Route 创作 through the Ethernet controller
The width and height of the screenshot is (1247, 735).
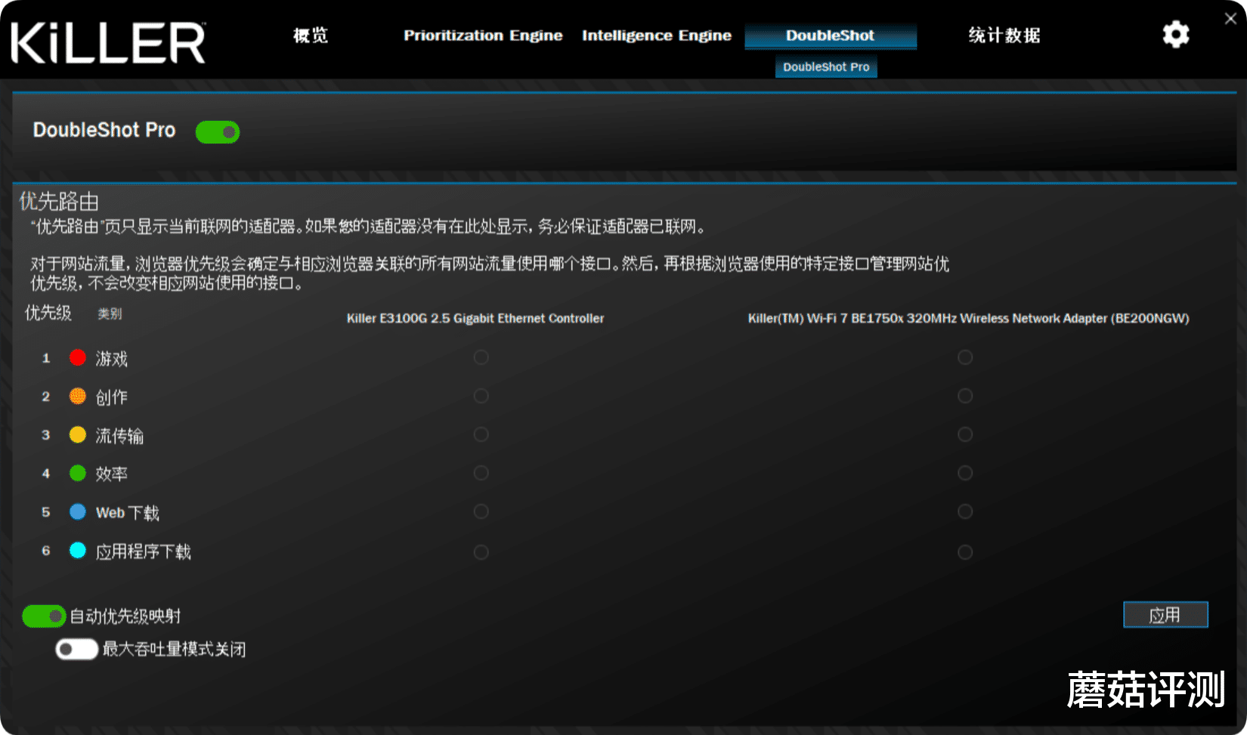point(481,396)
